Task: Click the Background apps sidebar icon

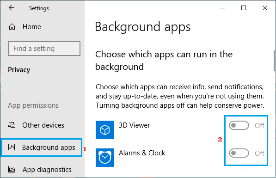Action: (x=12, y=147)
